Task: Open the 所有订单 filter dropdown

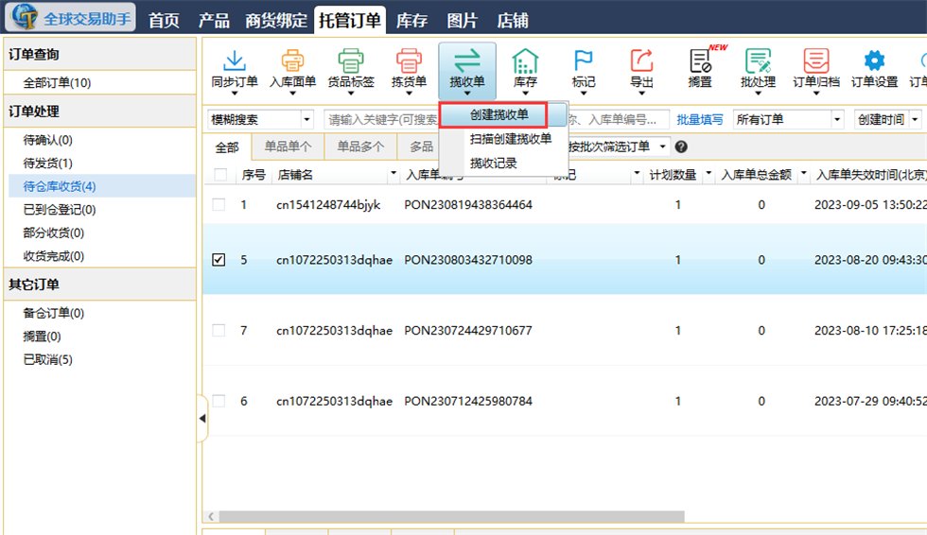Action: click(789, 120)
